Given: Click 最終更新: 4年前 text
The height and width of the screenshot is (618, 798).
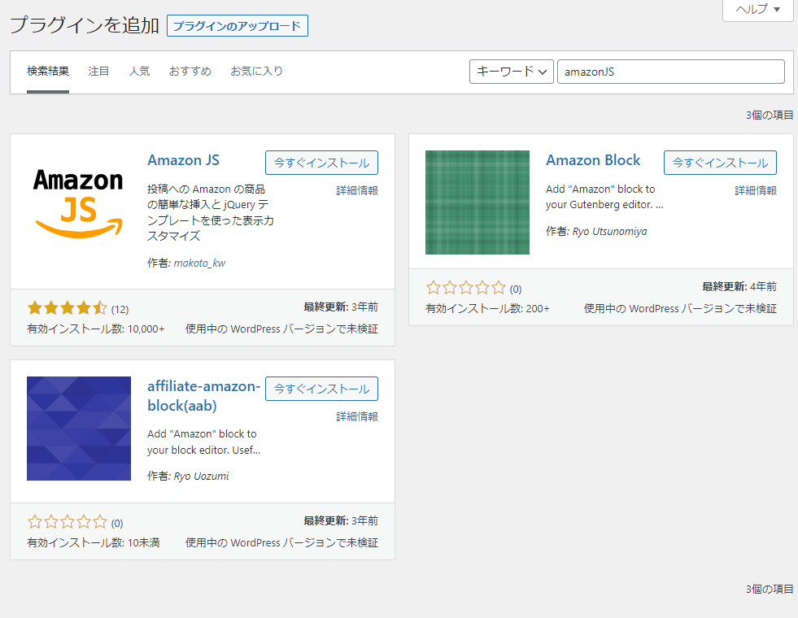Looking at the screenshot, I should pyautogui.click(x=739, y=286).
